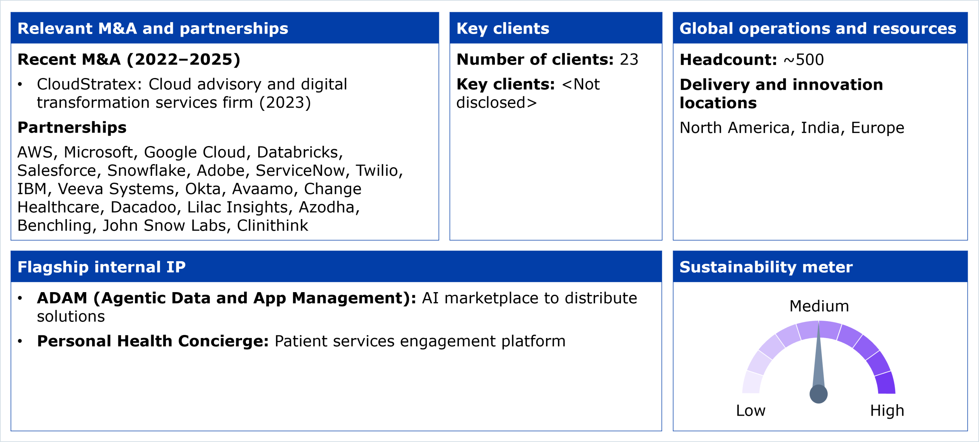979x442 pixels.
Task: Click the ADAM bold title text
Action: click(x=226, y=298)
